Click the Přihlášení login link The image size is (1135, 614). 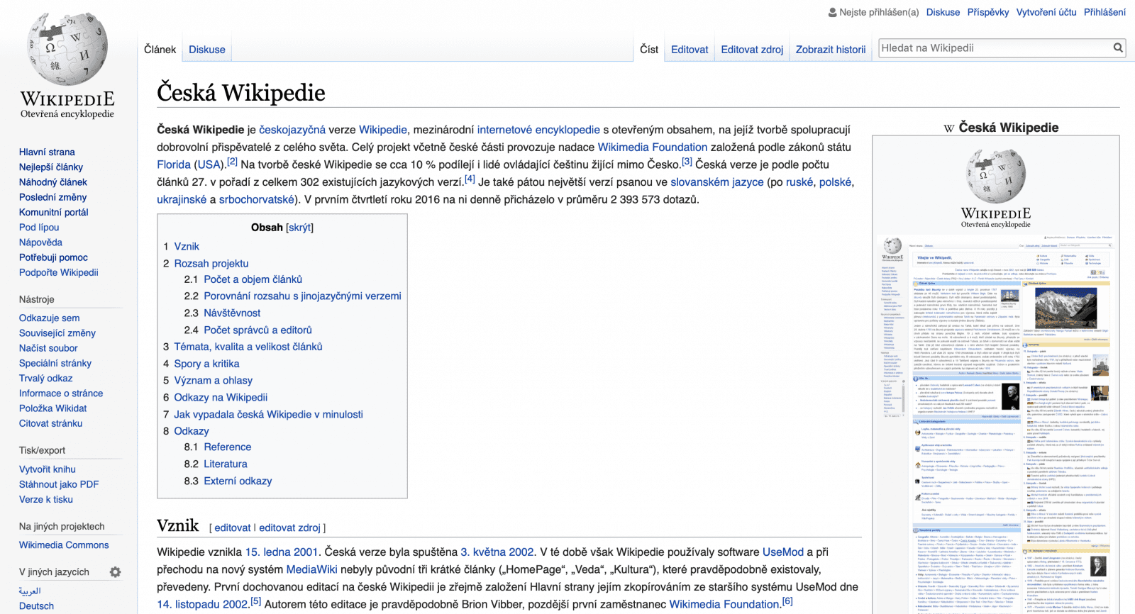tap(1104, 12)
